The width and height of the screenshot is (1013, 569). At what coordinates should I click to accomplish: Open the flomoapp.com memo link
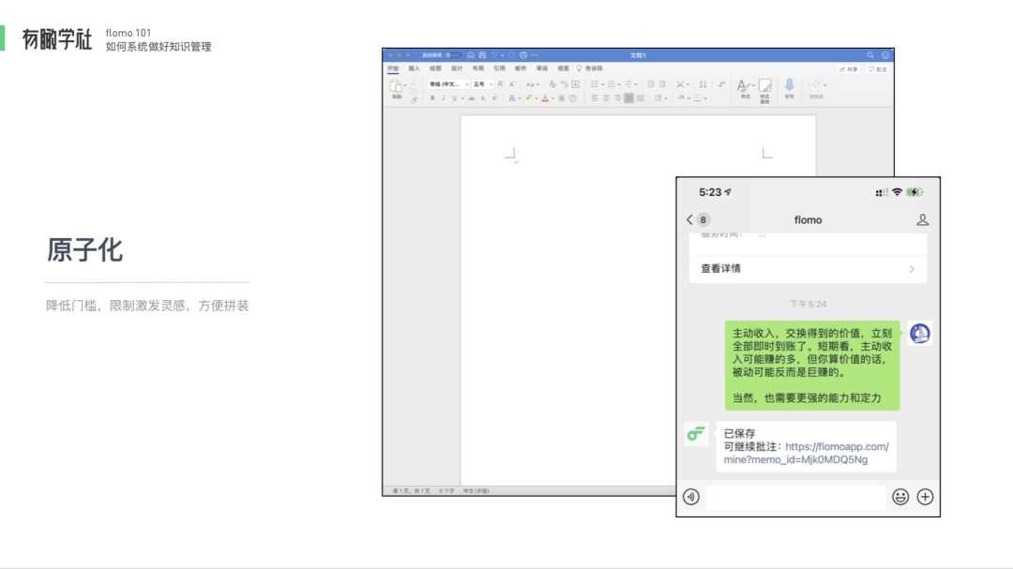coord(806,453)
